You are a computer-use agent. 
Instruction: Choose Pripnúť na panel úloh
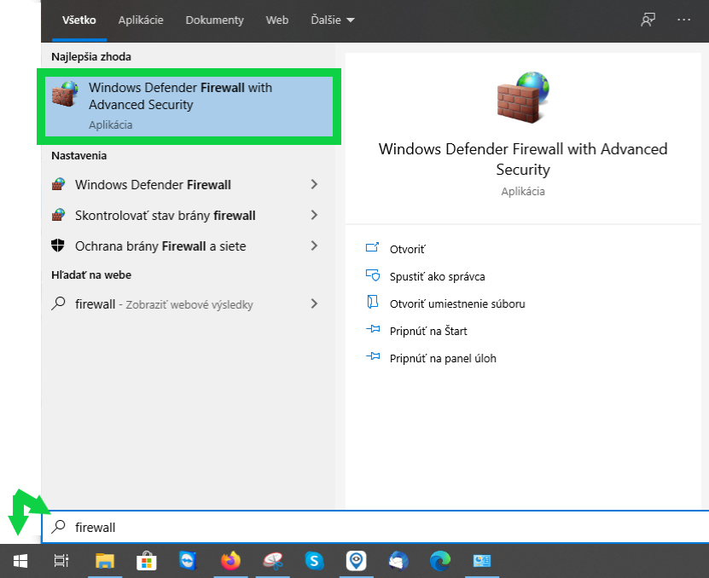pos(443,358)
